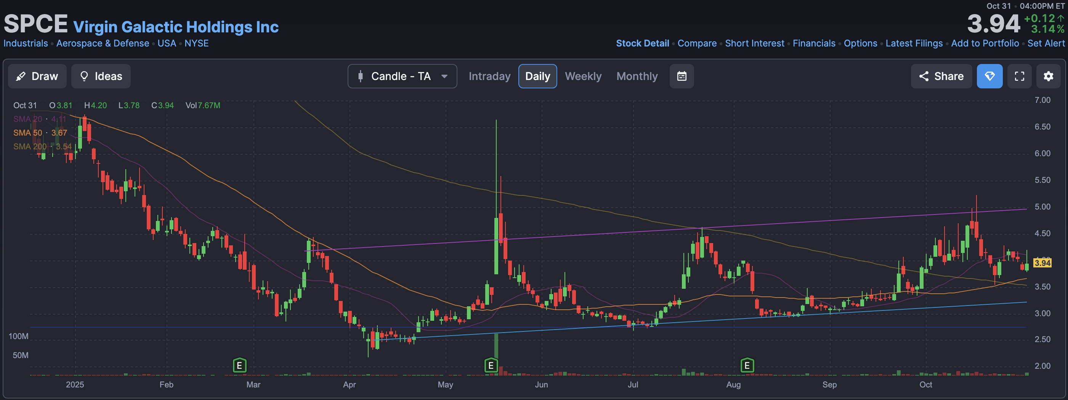Open chart settings gear
Viewport: 1068px width, 400px height.
pos(1049,76)
